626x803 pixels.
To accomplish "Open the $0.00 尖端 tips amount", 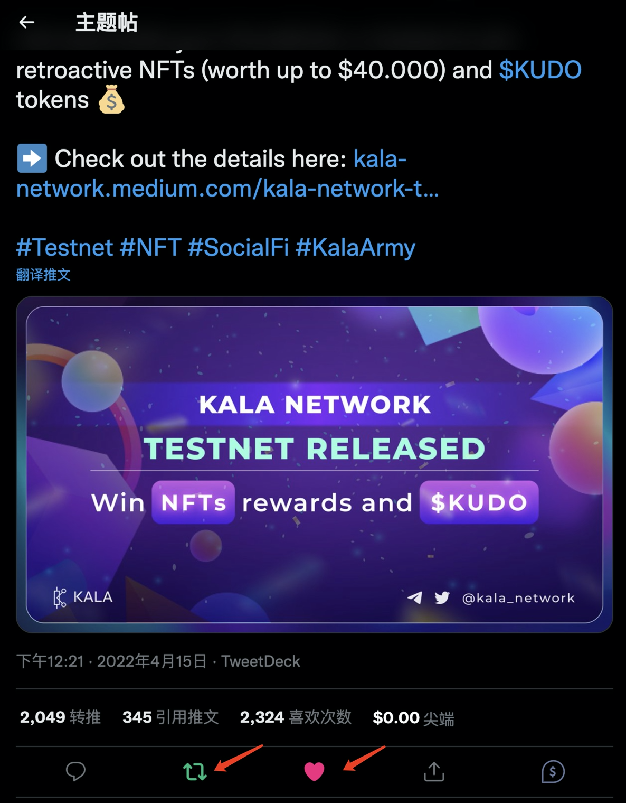I will click(413, 718).
